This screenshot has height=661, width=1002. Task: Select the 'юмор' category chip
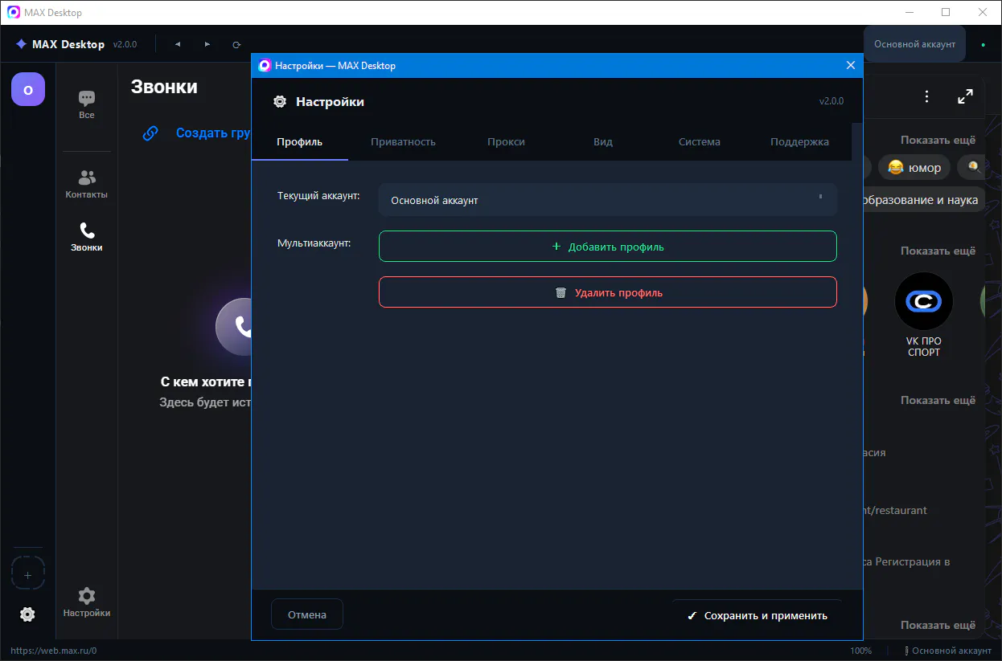click(915, 168)
